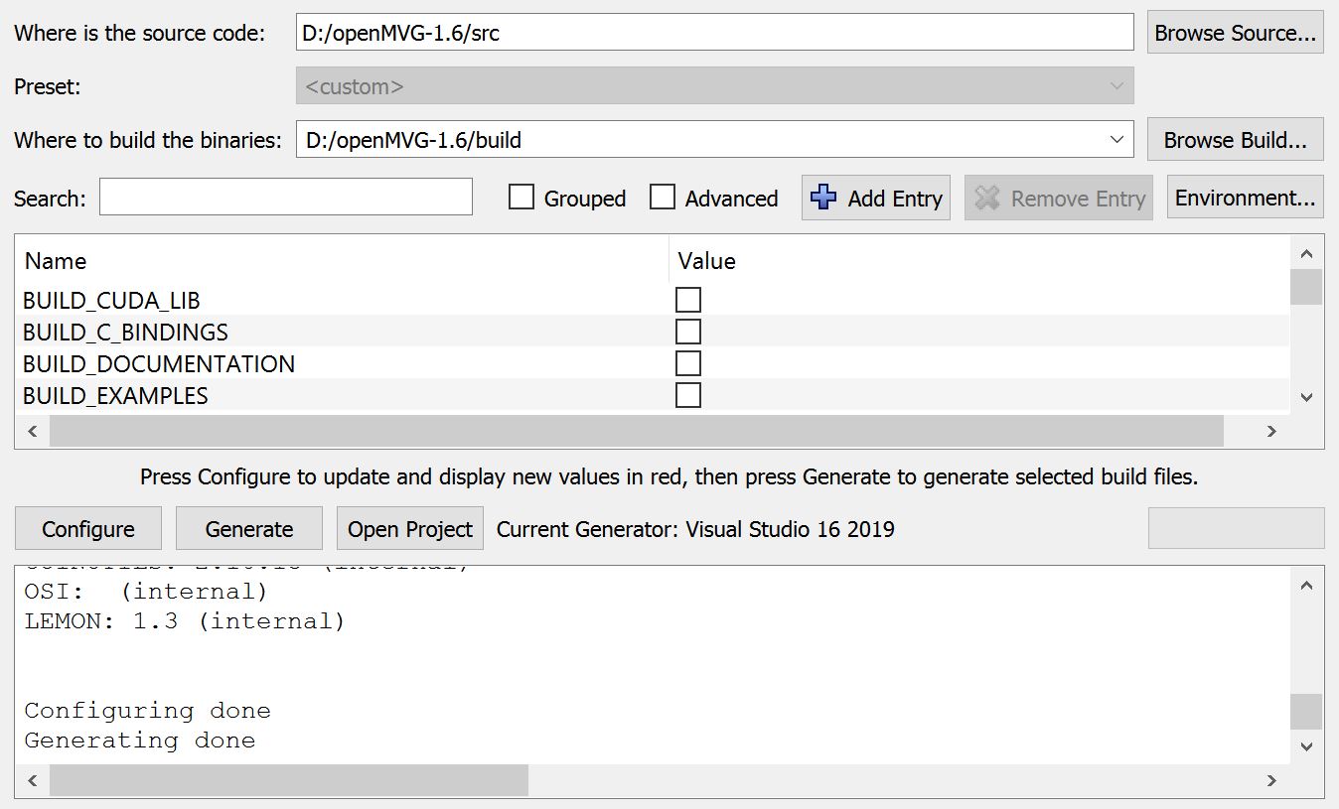Click the 'LEMON: 1.3 (internal)' log line
The width and height of the screenshot is (1339, 809).
coord(184,621)
